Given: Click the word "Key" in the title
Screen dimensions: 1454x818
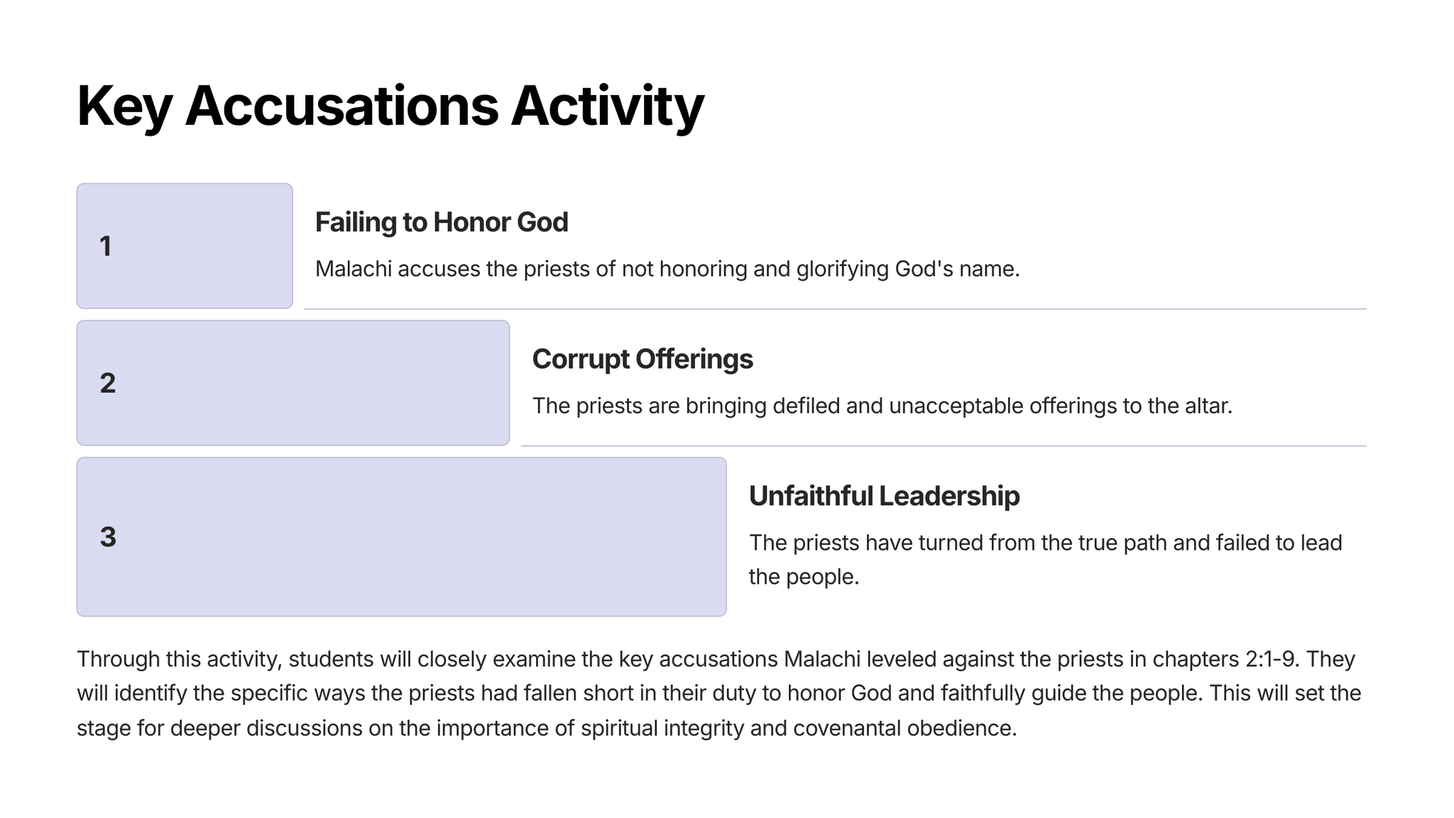Looking at the screenshot, I should pos(124,107).
